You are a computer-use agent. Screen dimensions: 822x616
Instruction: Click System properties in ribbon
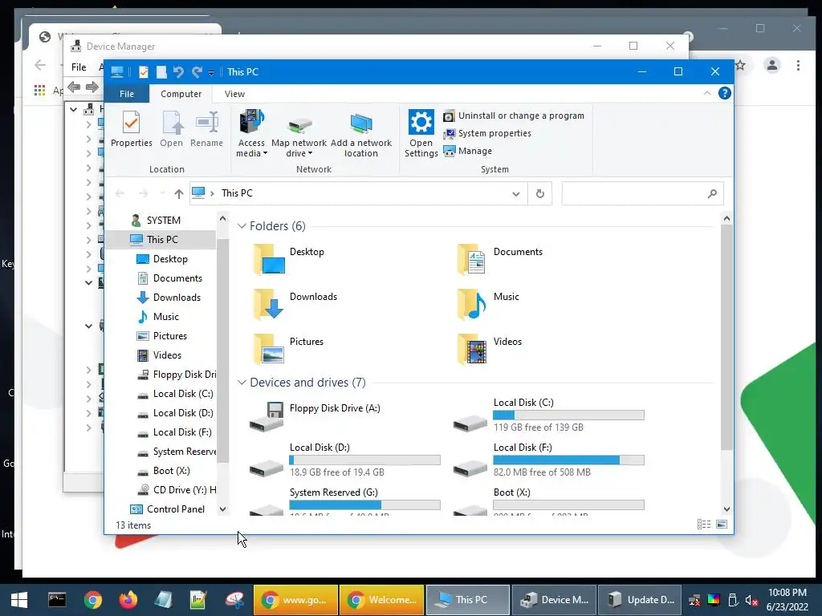coord(487,134)
